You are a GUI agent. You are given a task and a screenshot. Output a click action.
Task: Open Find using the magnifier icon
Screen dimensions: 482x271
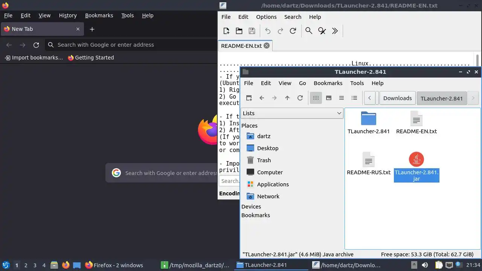click(309, 31)
